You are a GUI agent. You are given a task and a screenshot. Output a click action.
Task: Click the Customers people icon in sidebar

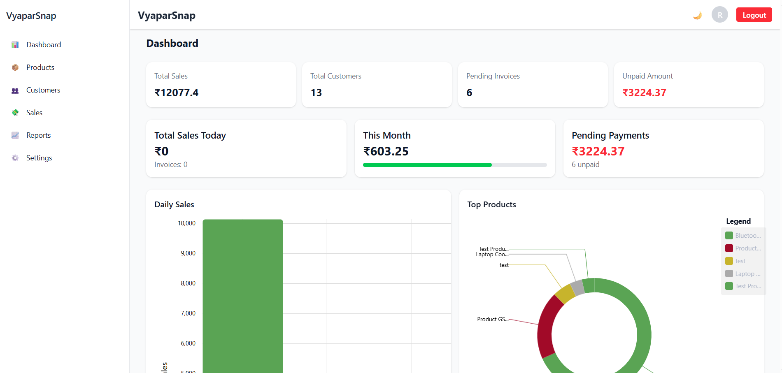coord(15,90)
